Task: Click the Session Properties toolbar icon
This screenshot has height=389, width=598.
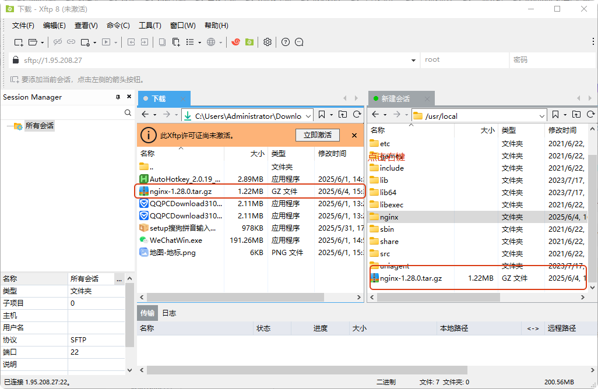Action: click(85, 43)
